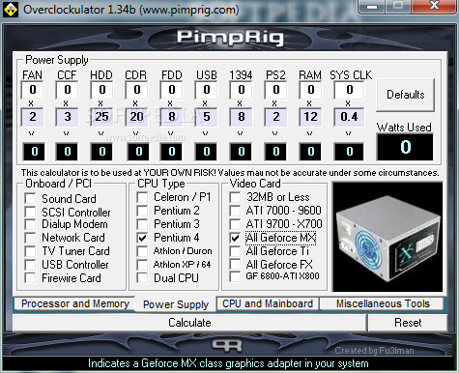Click the RAM multiplier field showing 12
The image size is (459, 373).
click(x=311, y=117)
